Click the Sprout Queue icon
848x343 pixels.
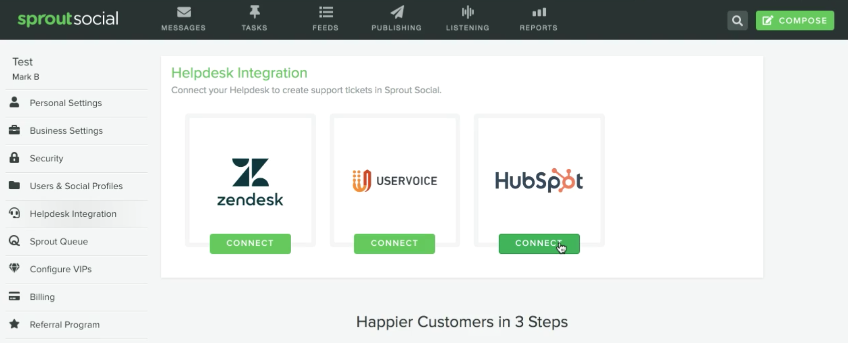tap(15, 241)
